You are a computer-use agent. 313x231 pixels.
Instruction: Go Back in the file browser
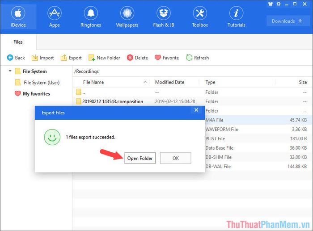(16, 58)
